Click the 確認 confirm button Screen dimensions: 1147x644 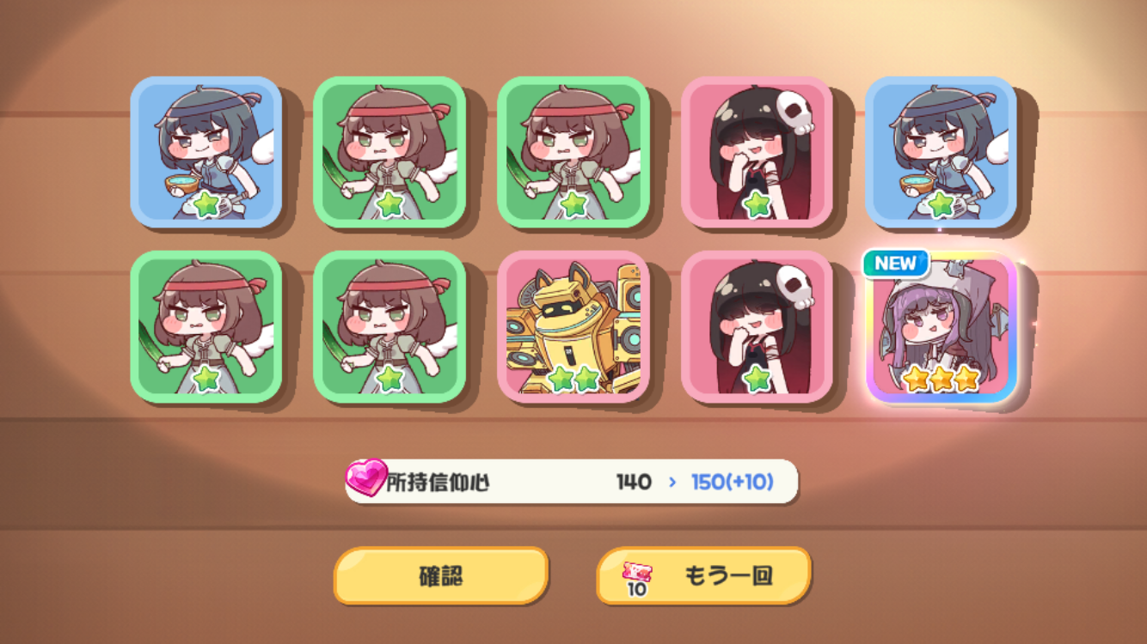pos(441,575)
